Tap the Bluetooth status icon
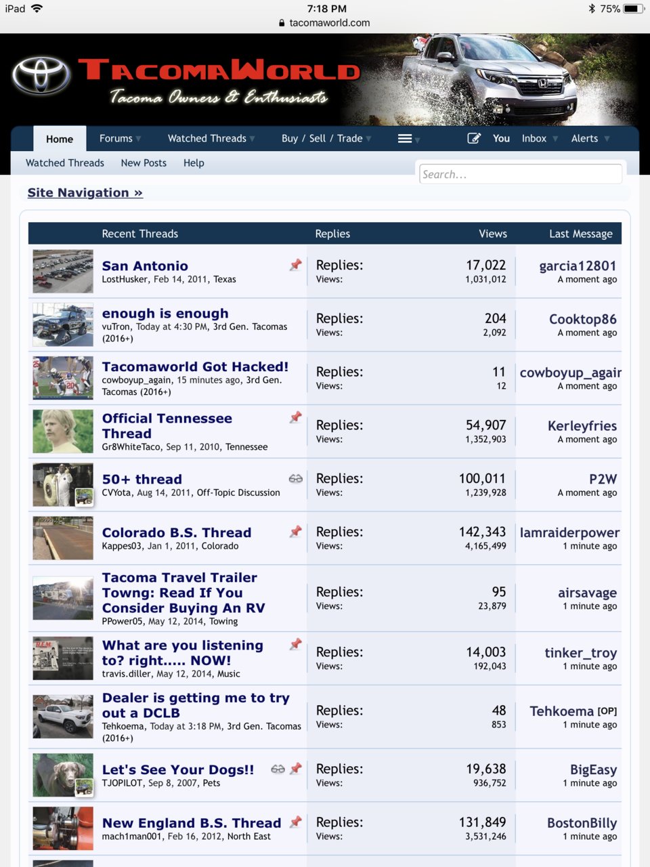The image size is (650, 867). (x=592, y=9)
